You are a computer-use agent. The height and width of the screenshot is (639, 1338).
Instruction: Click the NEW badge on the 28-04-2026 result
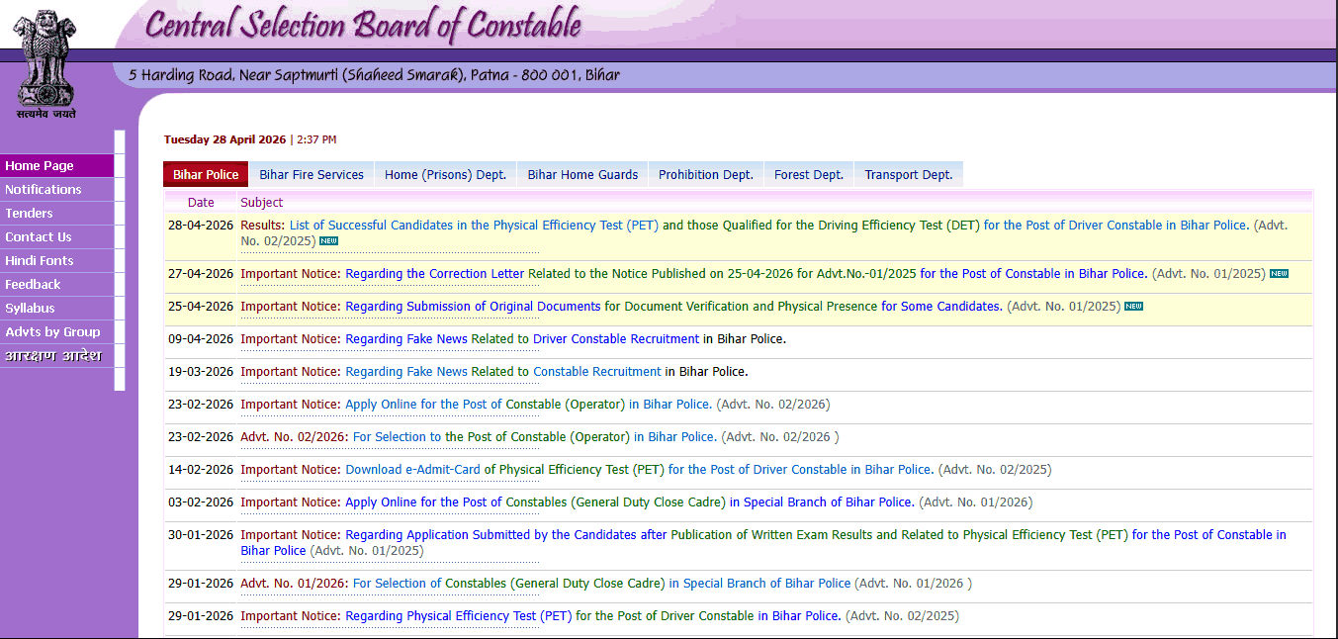tap(328, 240)
